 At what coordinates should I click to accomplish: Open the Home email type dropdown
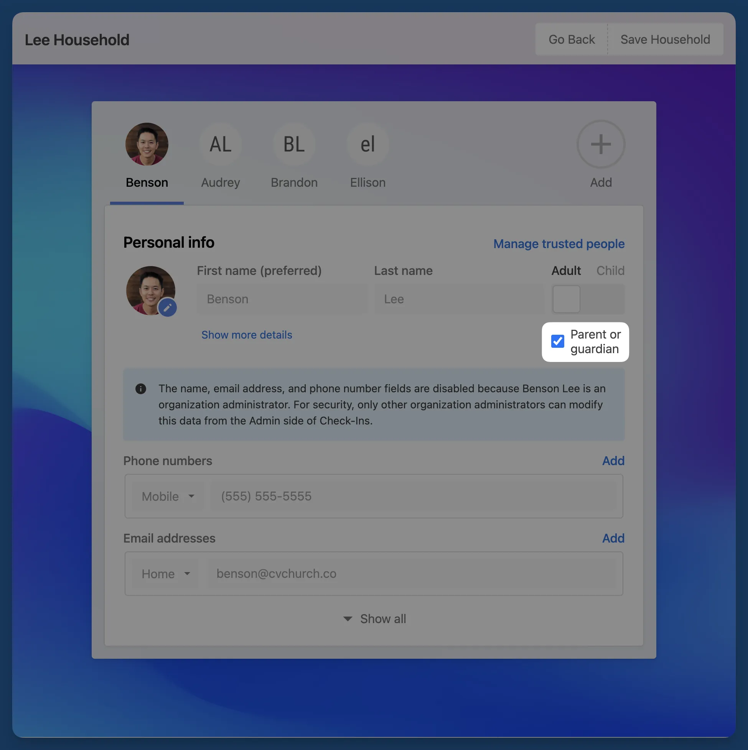coord(165,574)
